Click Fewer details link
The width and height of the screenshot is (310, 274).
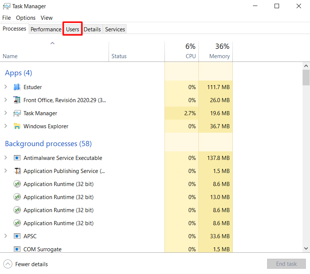click(32, 264)
